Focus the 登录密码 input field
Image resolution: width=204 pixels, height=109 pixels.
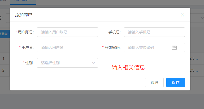pos(154,47)
